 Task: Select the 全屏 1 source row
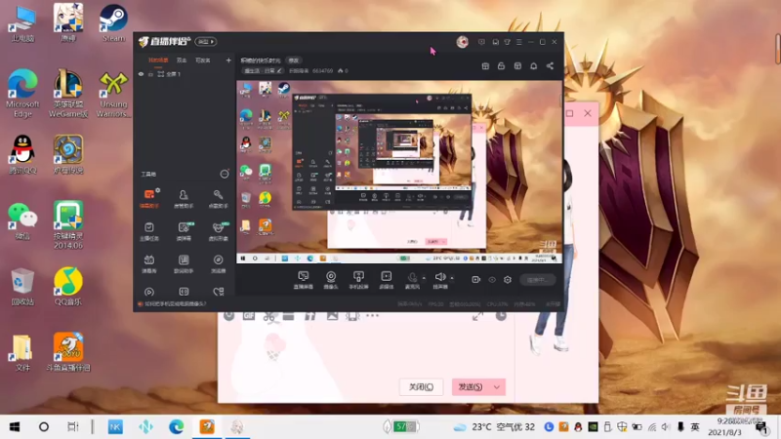coord(185,74)
